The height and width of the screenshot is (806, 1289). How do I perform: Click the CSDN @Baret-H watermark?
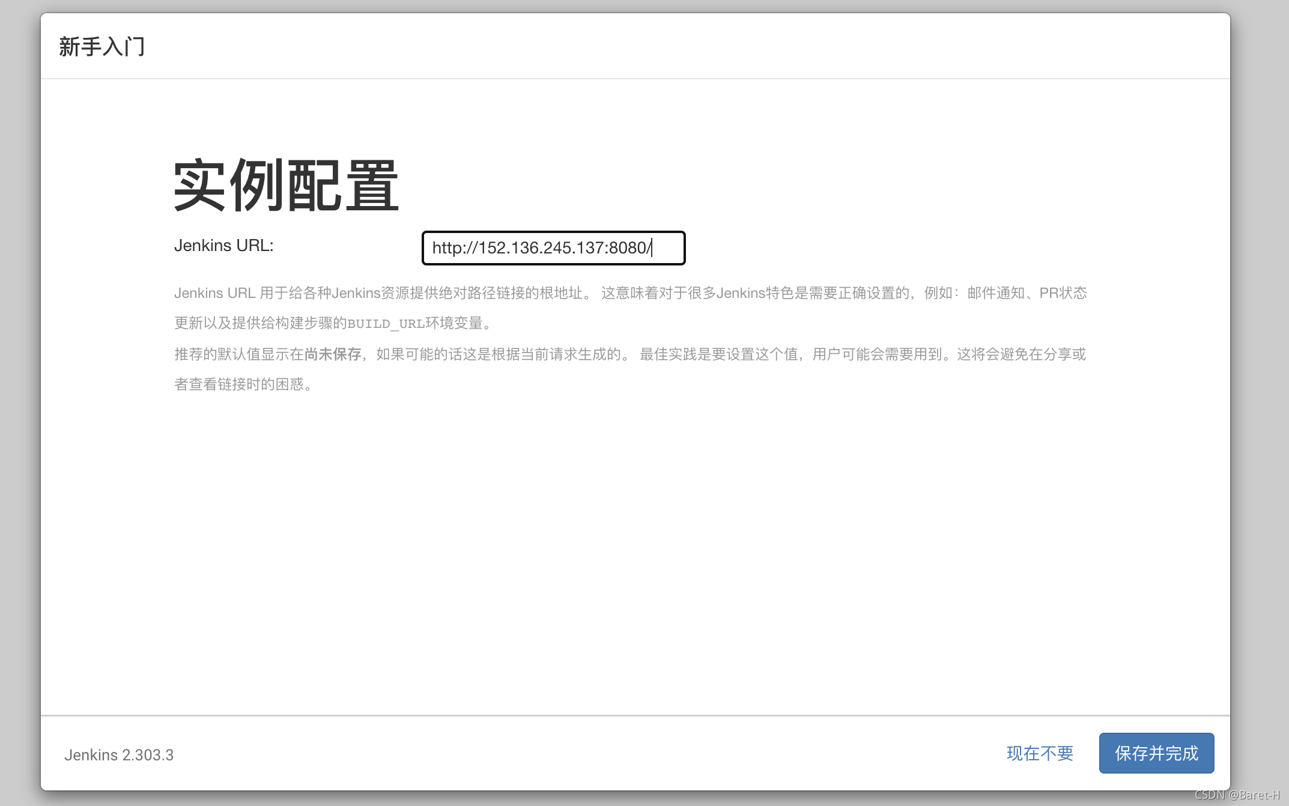tap(1237, 795)
